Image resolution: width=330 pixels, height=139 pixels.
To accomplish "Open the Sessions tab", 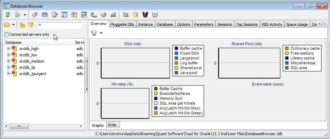I will click(x=224, y=24).
